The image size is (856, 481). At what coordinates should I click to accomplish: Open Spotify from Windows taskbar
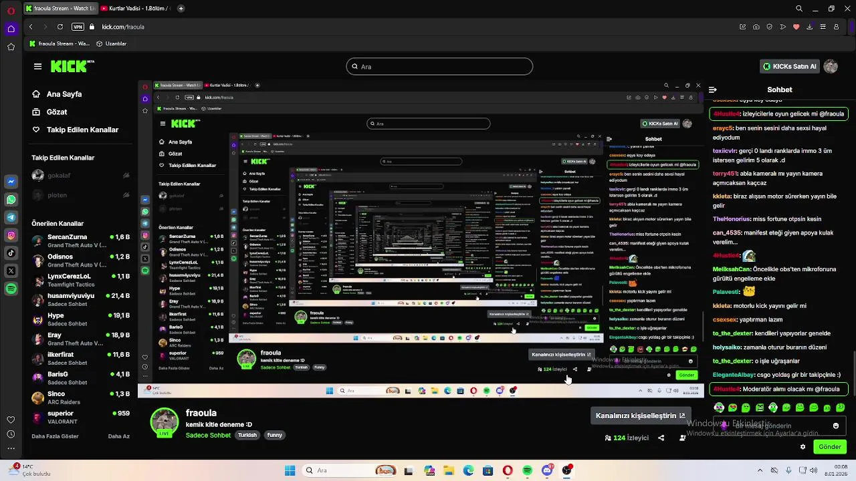click(x=527, y=470)
